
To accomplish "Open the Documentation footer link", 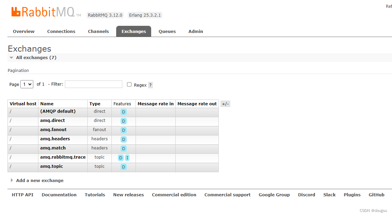I will (x=59, y=195).
